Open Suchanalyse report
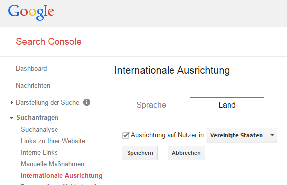Screen dimensions: 287x185 click(40, 129)
